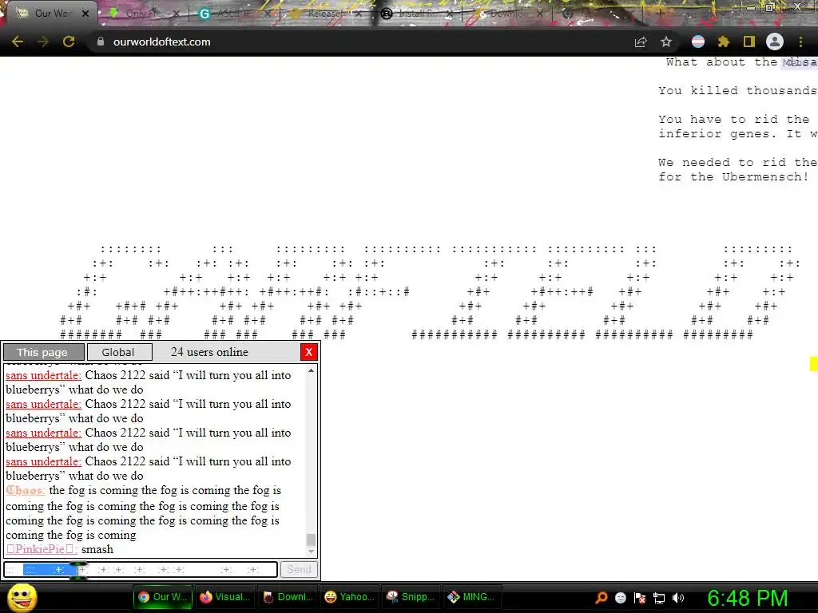This screenshot has height=613, width=818.
Task: Bookmark this page with the star icon
Action: tap(666, 42)
